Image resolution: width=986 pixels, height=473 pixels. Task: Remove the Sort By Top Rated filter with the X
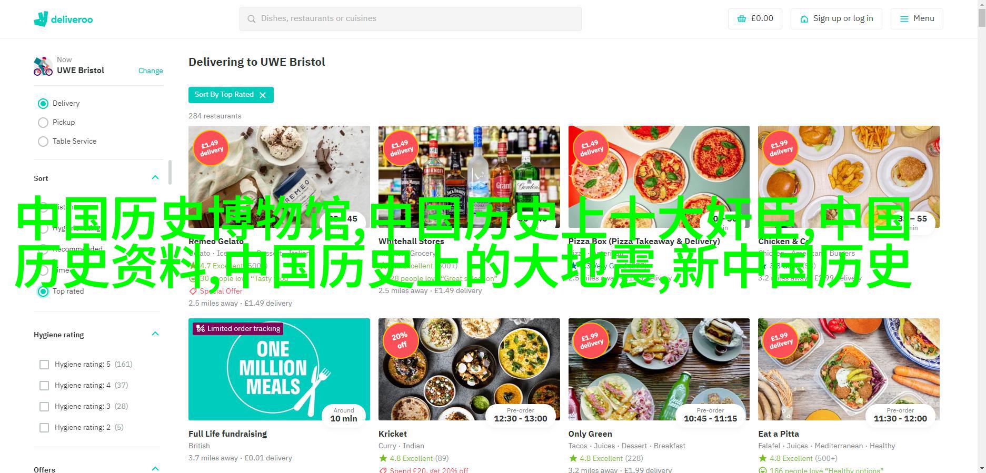tap(263, 95)
